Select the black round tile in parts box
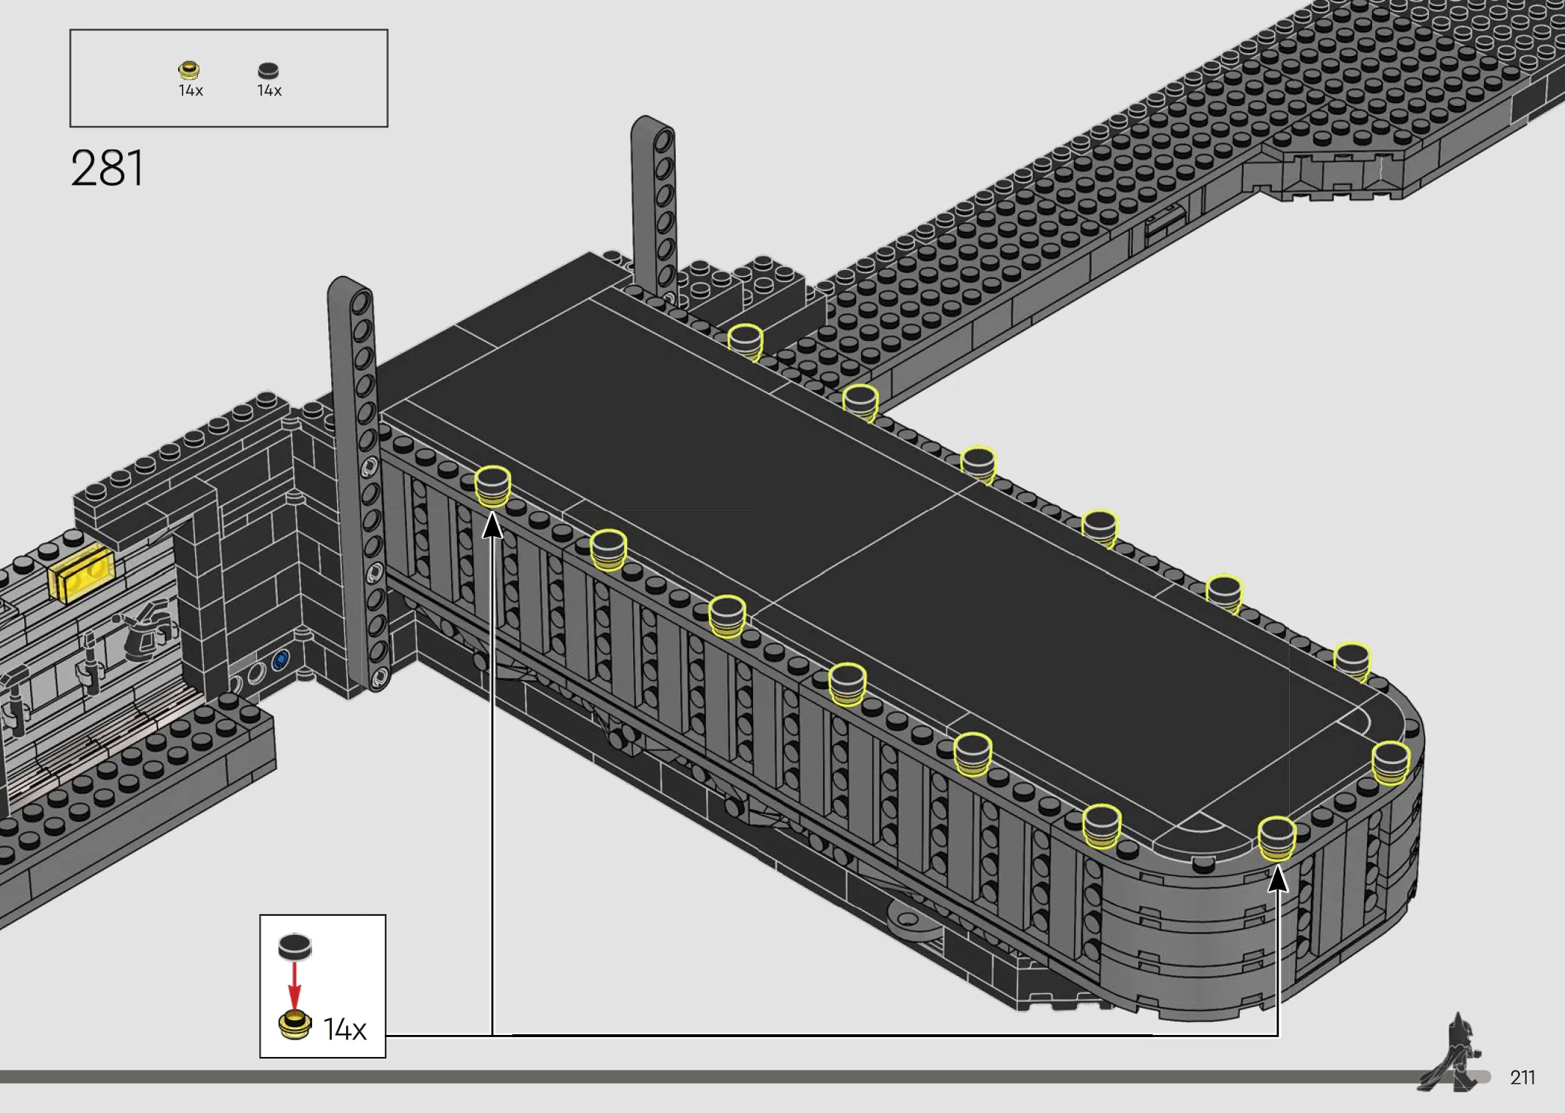1565x1113 pixels. pos(269,71)
